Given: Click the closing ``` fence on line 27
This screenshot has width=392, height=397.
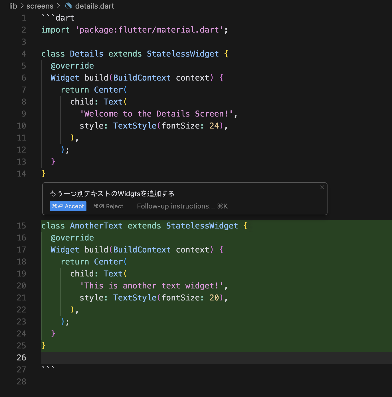Looking at the screenshot, I should pos(48,367).
